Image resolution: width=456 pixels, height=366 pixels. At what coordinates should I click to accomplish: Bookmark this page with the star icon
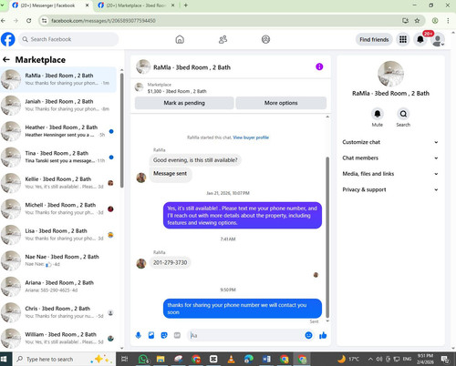[417, 21]
